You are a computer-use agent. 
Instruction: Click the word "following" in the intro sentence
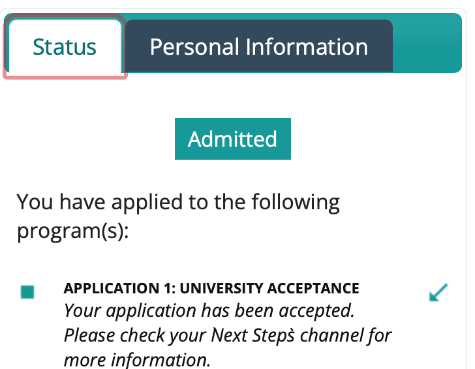click(x=291, y=201)
